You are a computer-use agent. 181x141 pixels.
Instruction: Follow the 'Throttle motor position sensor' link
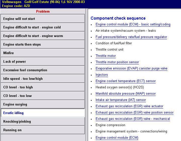tap(117, 62)
